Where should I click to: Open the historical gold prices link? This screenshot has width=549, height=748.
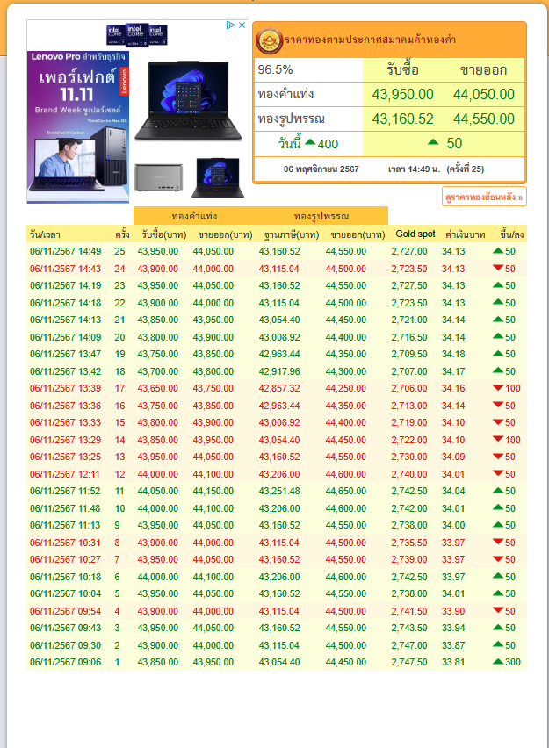point(484,198)
